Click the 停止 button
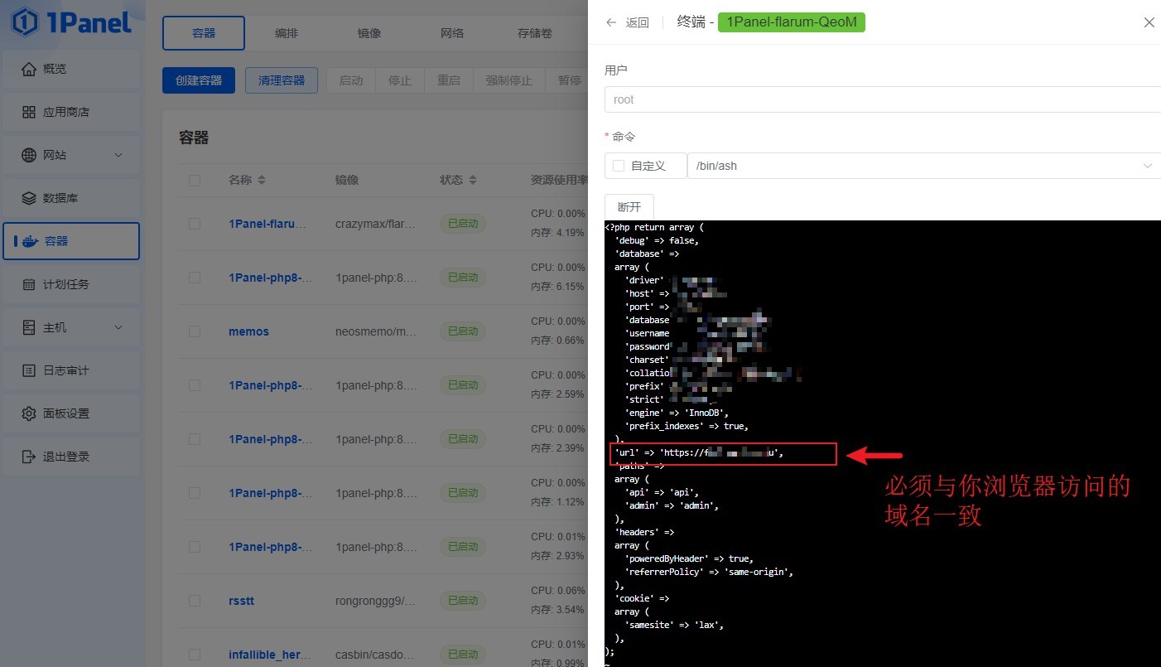1161x667 pixels. pyautogui.click(x=400, y=80)
